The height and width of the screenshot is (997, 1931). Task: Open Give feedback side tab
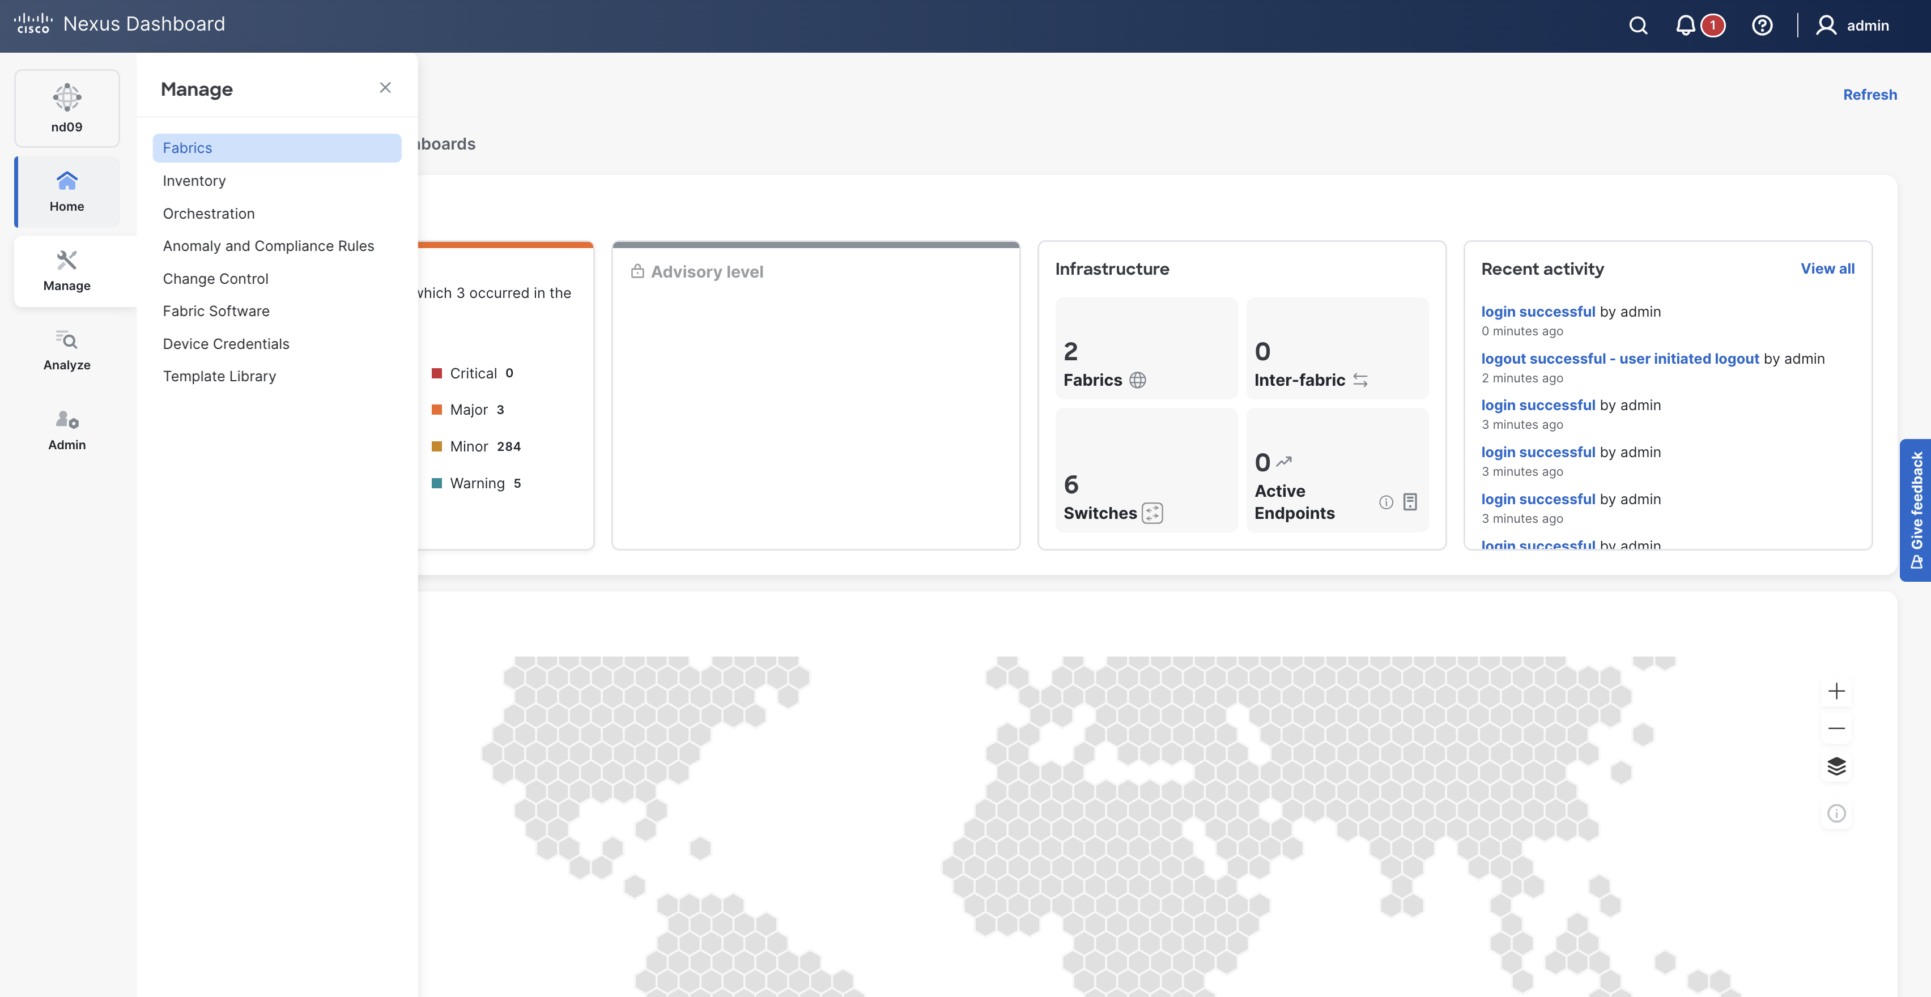coord(1916,510)
